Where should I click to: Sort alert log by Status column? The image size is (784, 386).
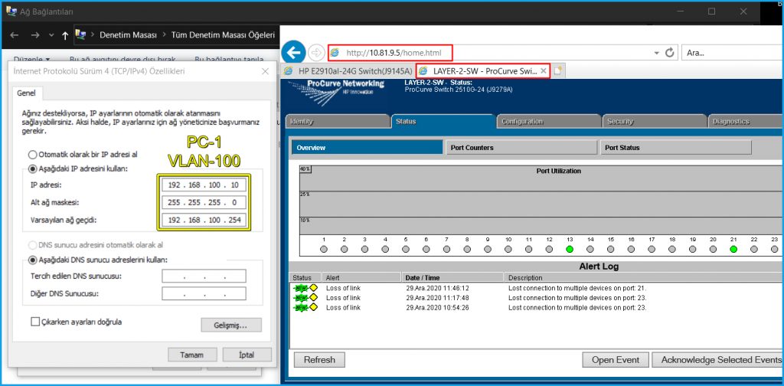click(x=306, y=277)
